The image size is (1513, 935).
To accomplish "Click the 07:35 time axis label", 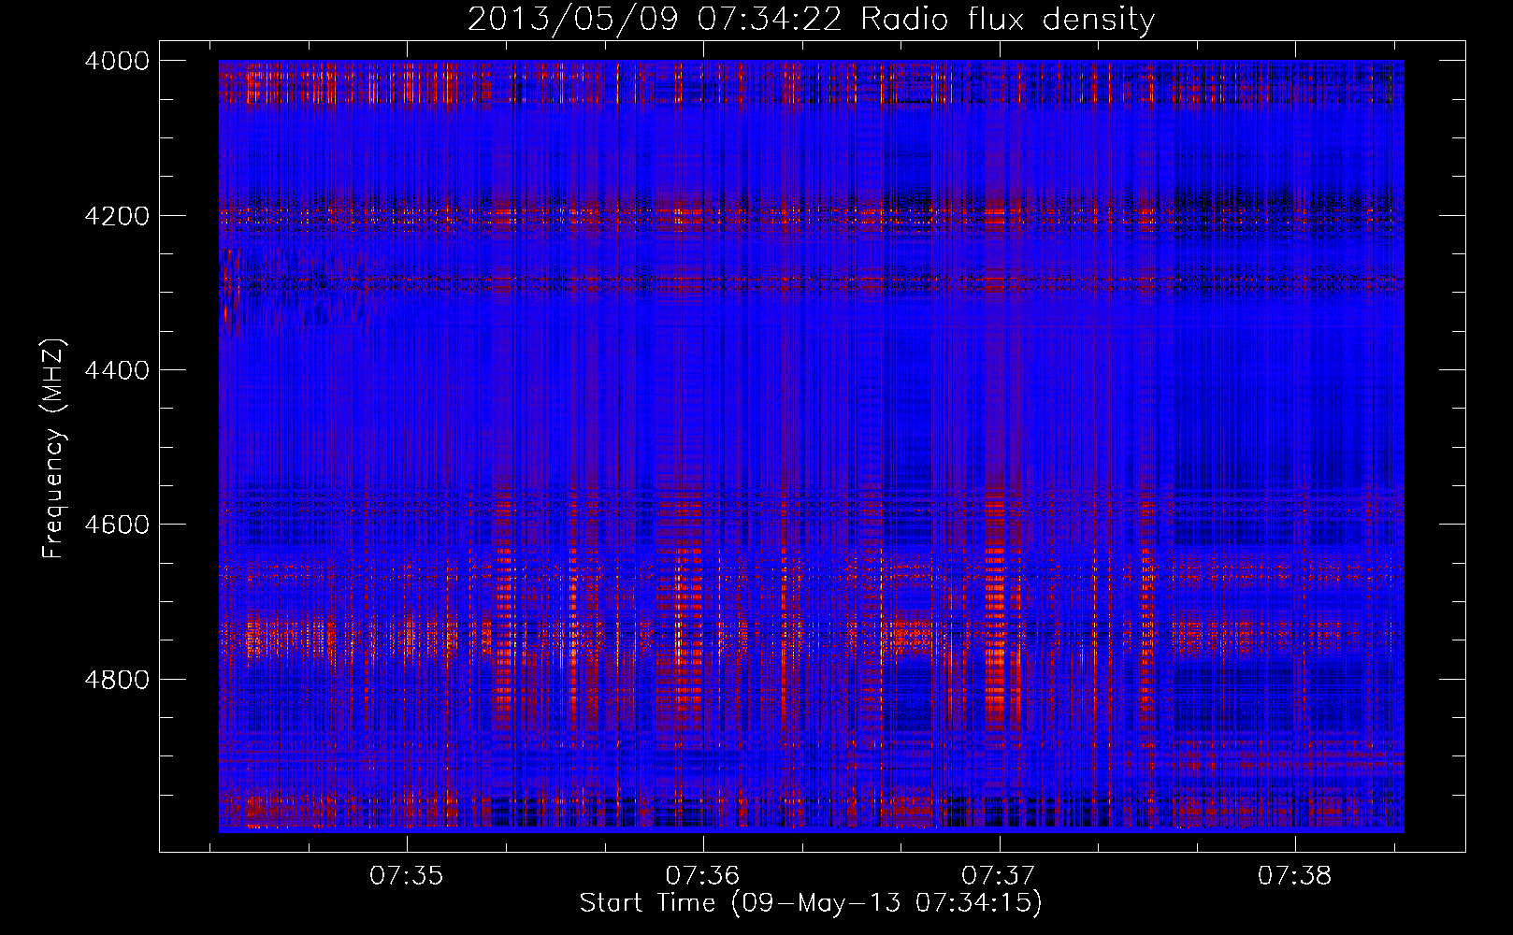I will point(407,876).
